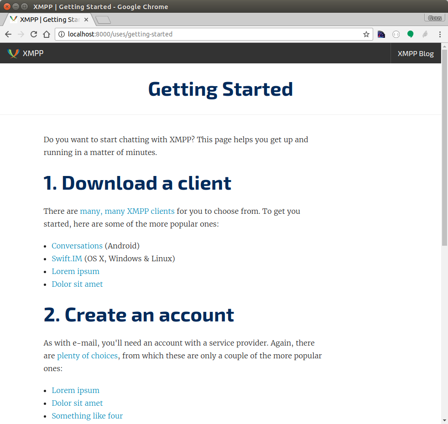Click Dolor sit amet under Create an account

pos(77,403)
